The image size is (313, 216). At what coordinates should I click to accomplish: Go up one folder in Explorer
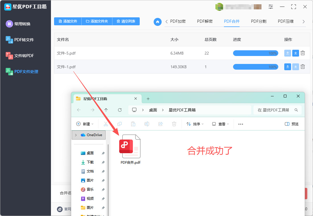click(106, 110)
